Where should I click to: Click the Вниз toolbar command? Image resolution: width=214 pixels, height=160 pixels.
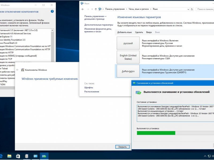(x=157, y=32)
